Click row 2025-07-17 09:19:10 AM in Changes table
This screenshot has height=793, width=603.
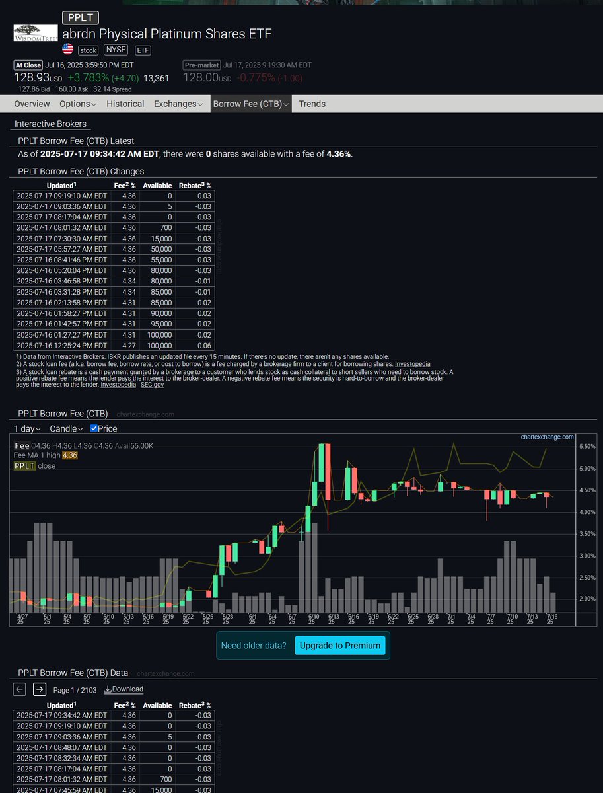[x=114, y=196]
